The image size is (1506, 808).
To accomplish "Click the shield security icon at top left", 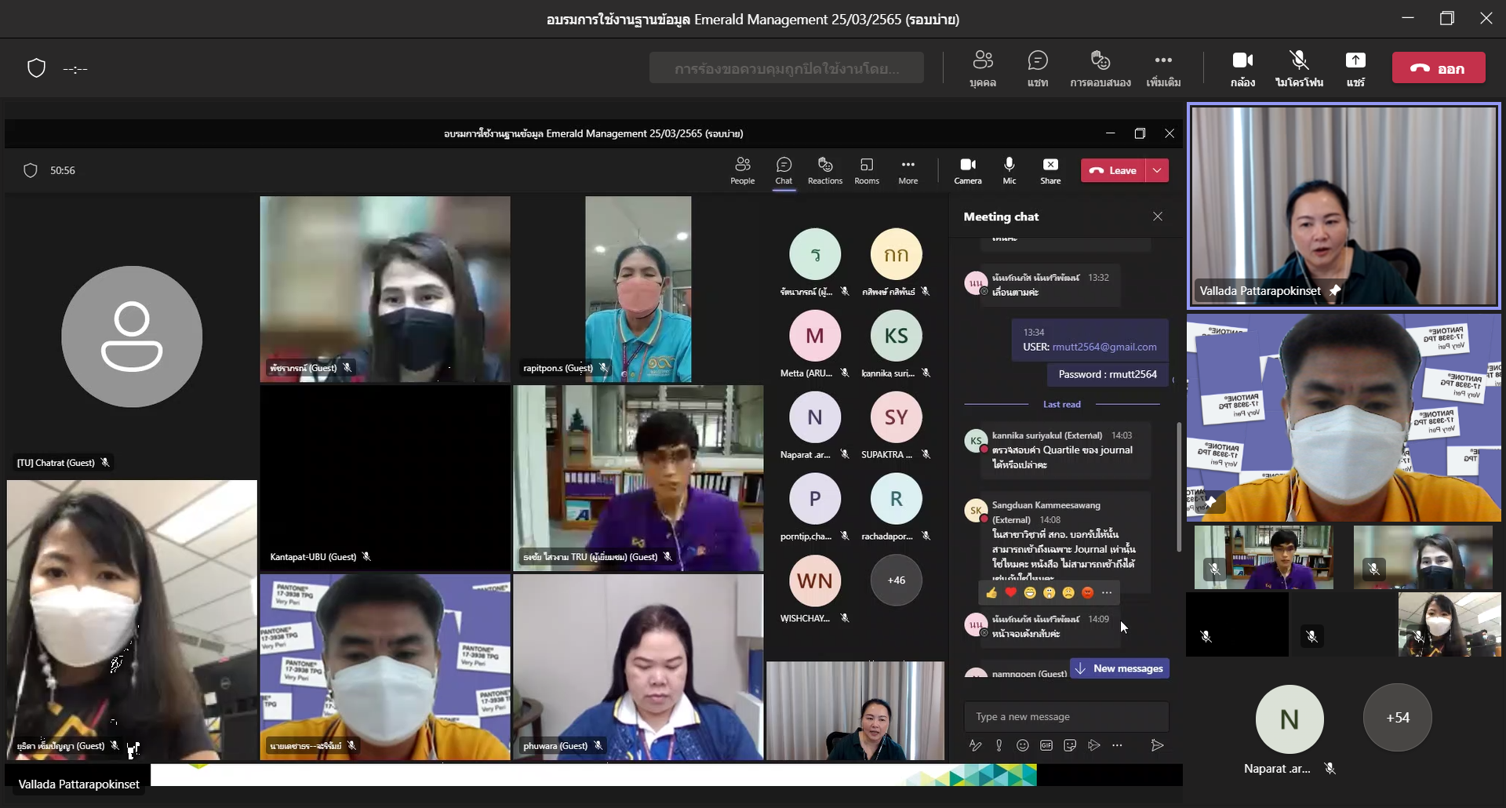I will click(x=36, y=68).
